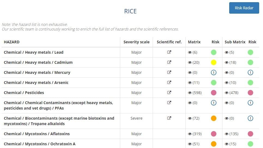This screenshot has height=148, width=263.
Task: Open scientific reference link for Arsenic
Action: 169,82
